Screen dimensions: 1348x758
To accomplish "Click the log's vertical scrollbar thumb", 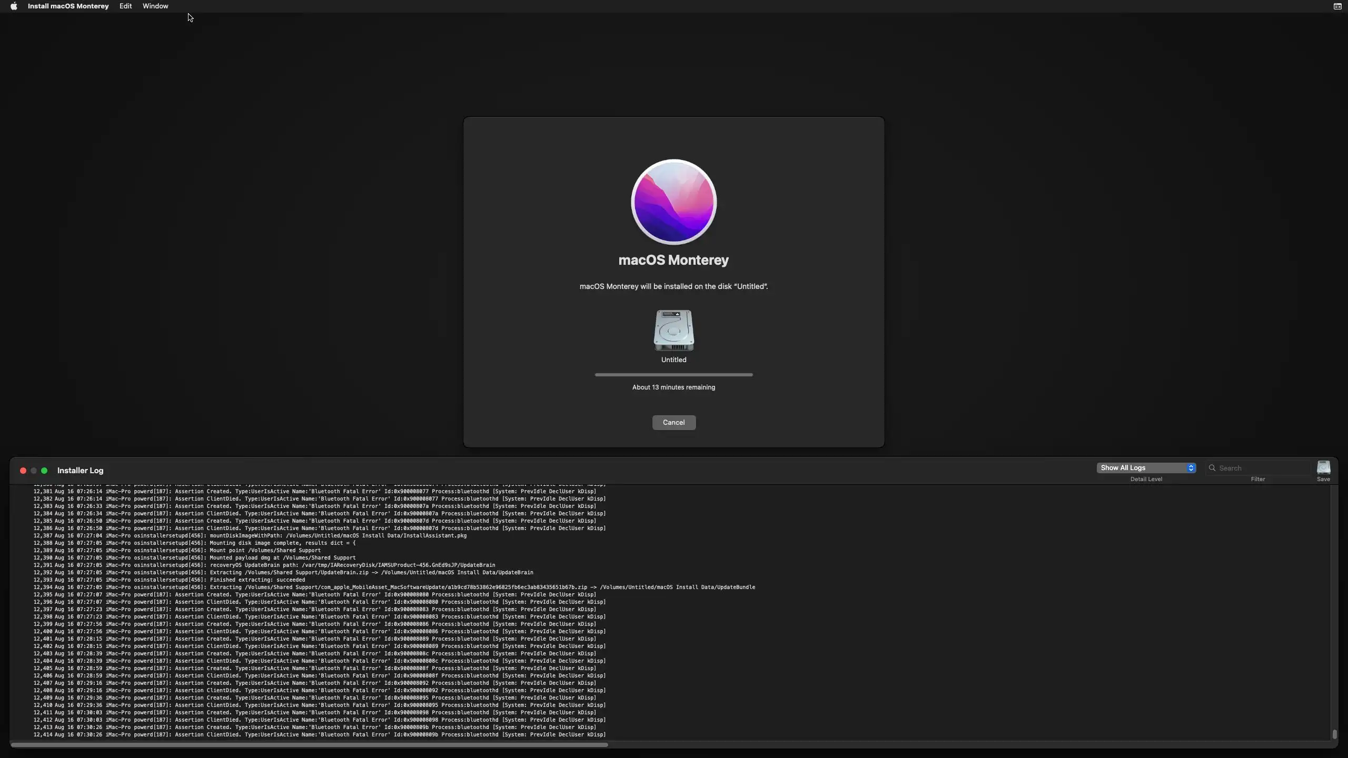I will pos(1334,734).
